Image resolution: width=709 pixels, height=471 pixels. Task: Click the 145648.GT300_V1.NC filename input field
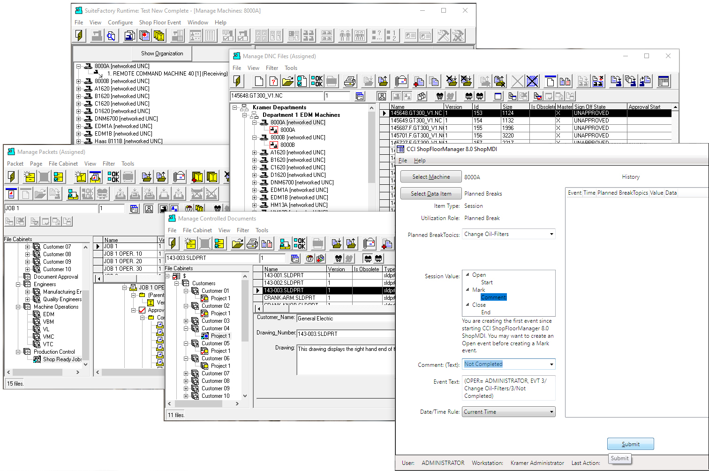[x=277, y=96]
